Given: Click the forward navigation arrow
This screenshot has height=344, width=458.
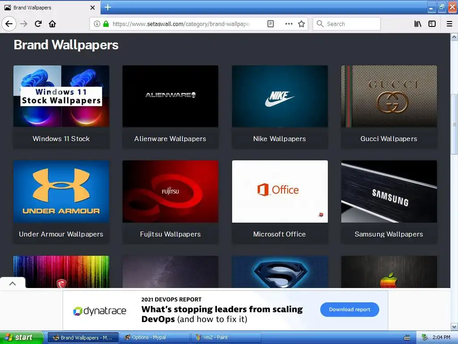Looking at the screenshot, I should pyautogui.click(x=24, y=24).
